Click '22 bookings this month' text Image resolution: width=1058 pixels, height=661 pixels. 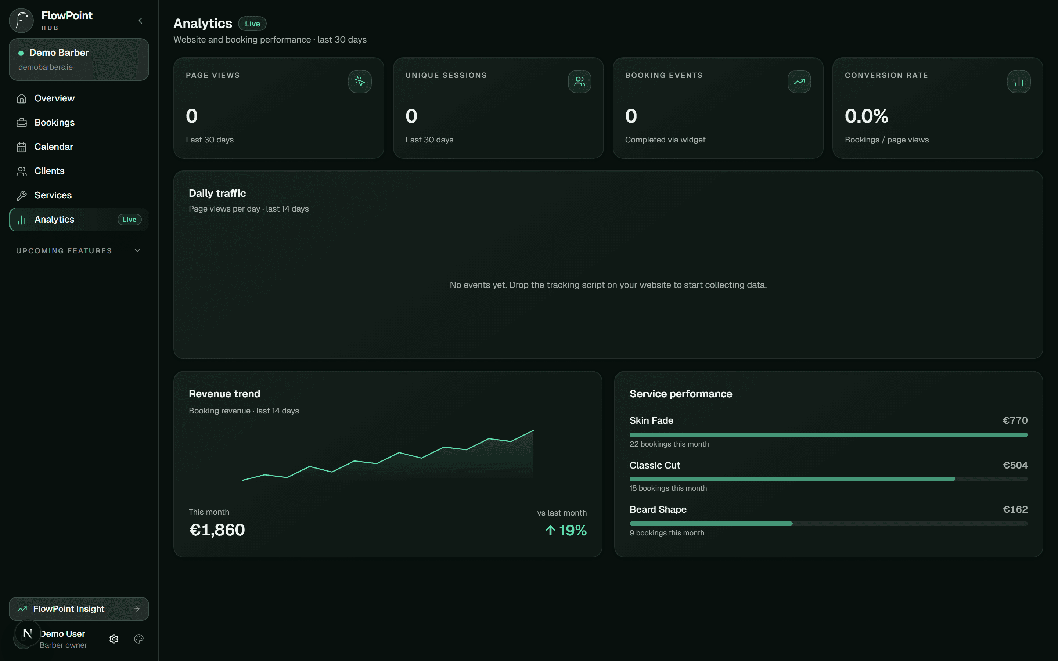pos(669,444)
